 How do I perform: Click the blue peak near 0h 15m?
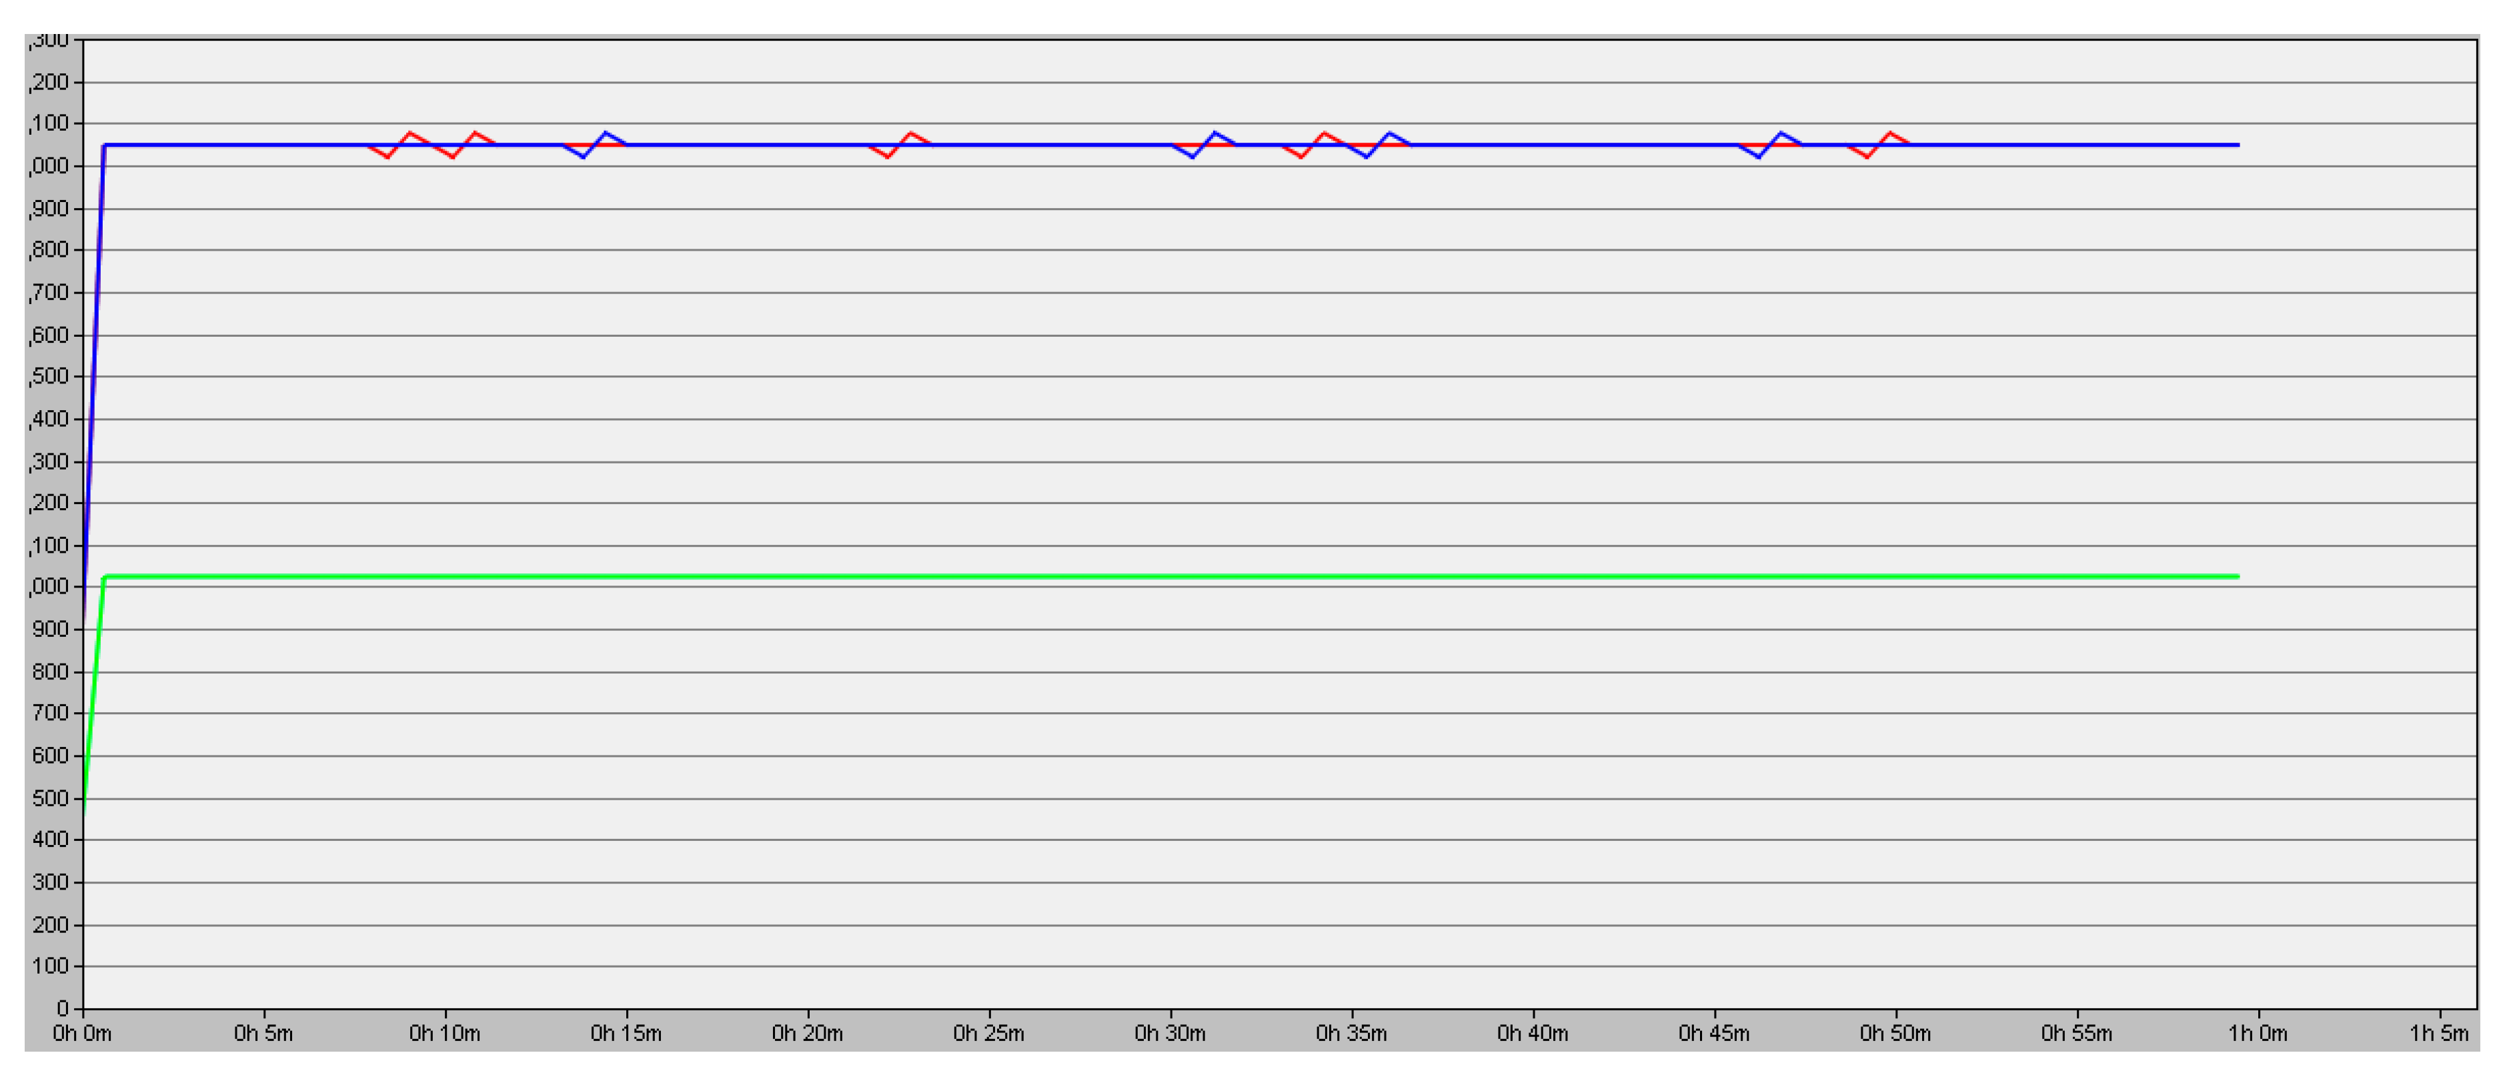click(606, 133)
